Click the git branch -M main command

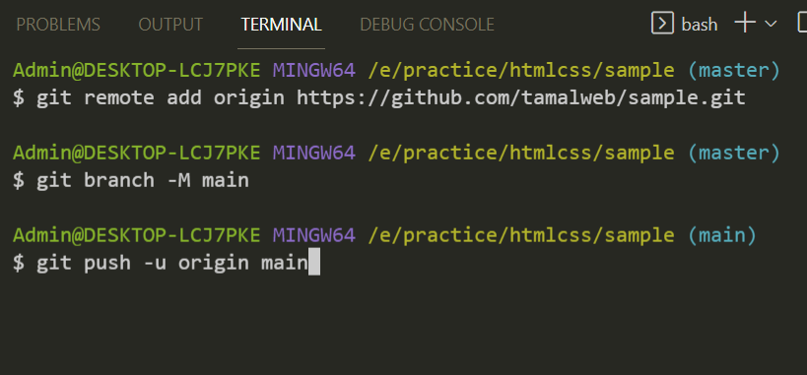tap(143, 180)
